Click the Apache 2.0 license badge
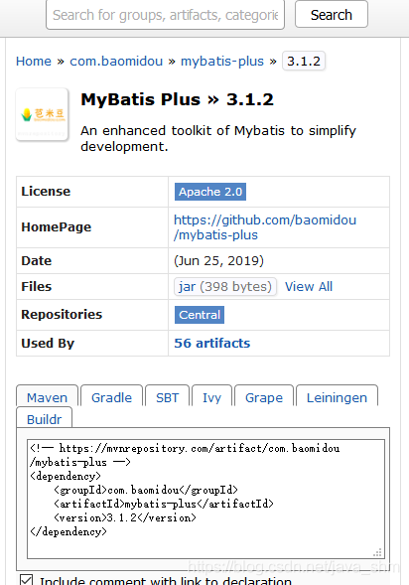This screenshot has width=409, height=585. pyautogui.click(x=210, y=192)
